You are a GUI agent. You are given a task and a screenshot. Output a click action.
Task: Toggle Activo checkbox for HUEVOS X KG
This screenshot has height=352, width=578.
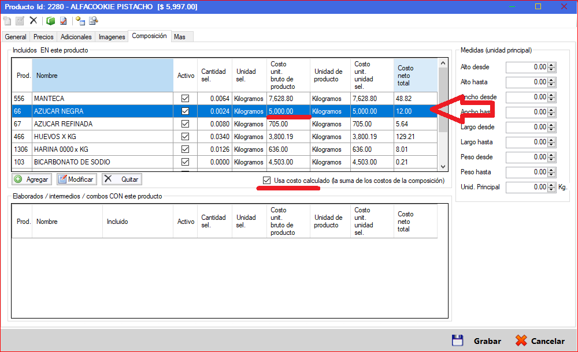[186, 137]
